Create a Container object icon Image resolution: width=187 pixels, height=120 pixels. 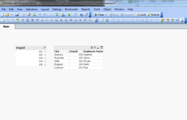coord(85,20)
